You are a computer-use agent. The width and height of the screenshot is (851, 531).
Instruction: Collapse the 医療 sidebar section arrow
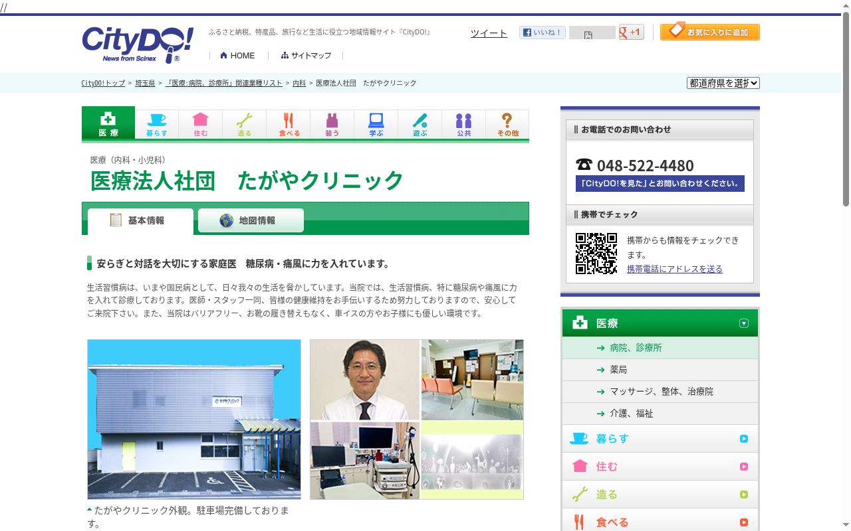point(744,323)
